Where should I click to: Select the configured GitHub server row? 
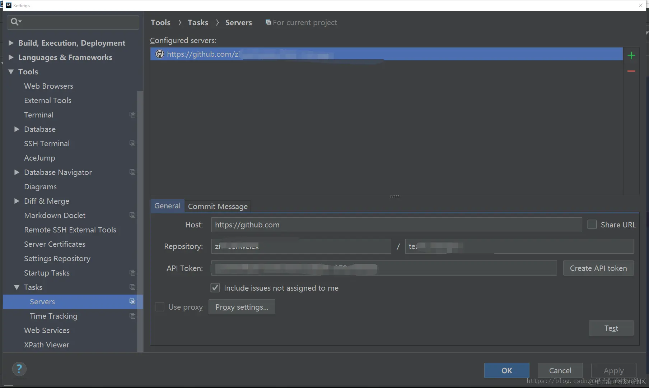[x=387, y=54]
